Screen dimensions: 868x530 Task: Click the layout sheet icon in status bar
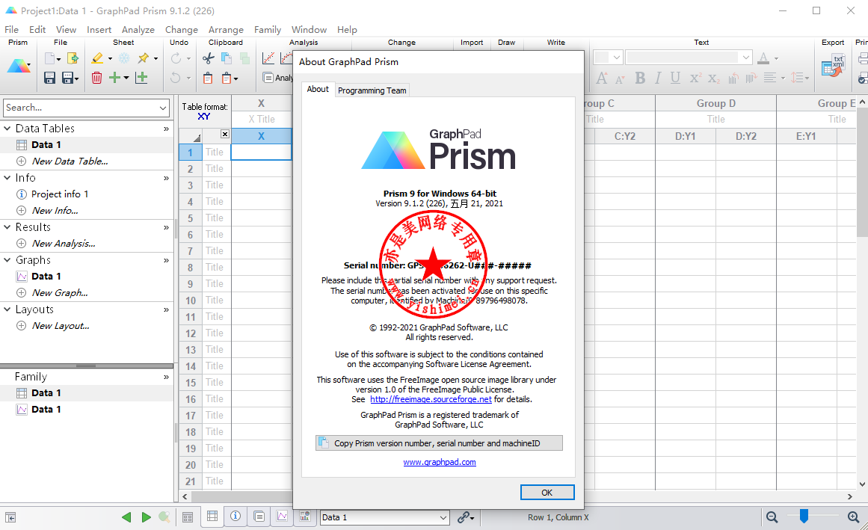click(x=304, y=516)
